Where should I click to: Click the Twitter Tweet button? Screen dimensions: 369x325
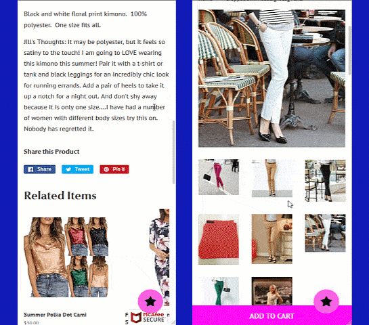[x=77, y=169]
